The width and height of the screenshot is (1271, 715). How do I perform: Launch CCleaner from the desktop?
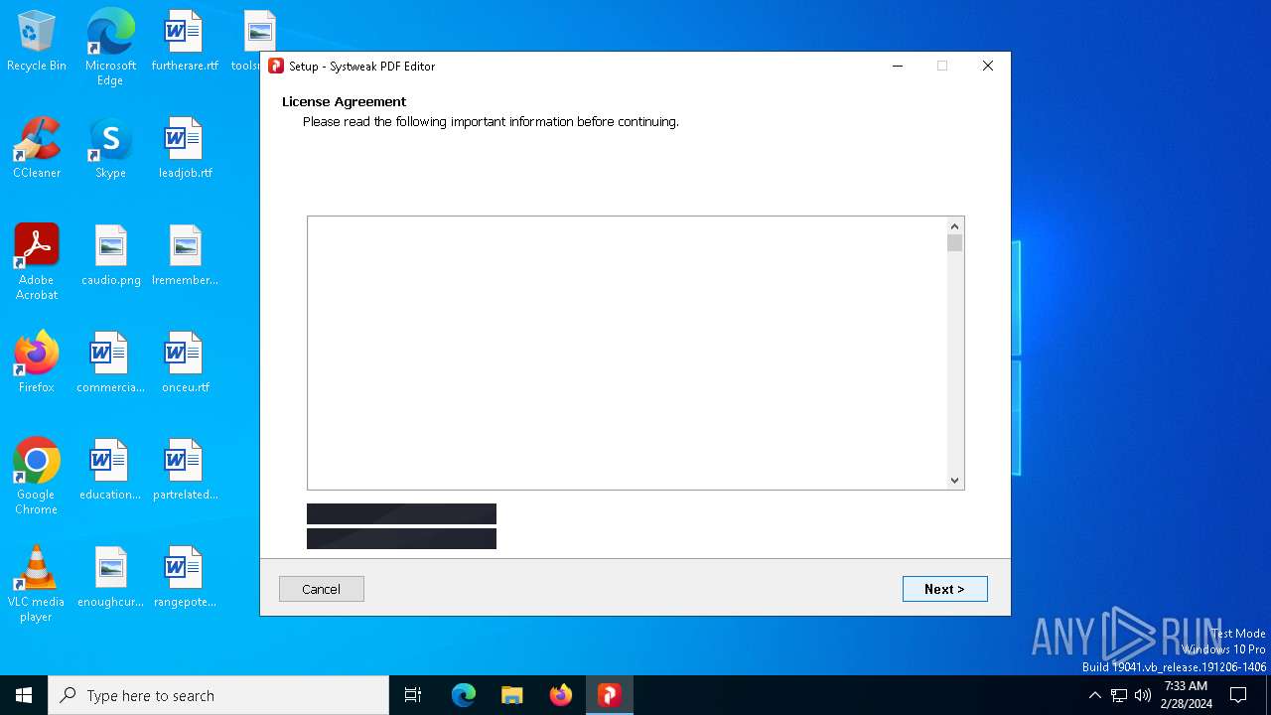(x=37, y=149)
